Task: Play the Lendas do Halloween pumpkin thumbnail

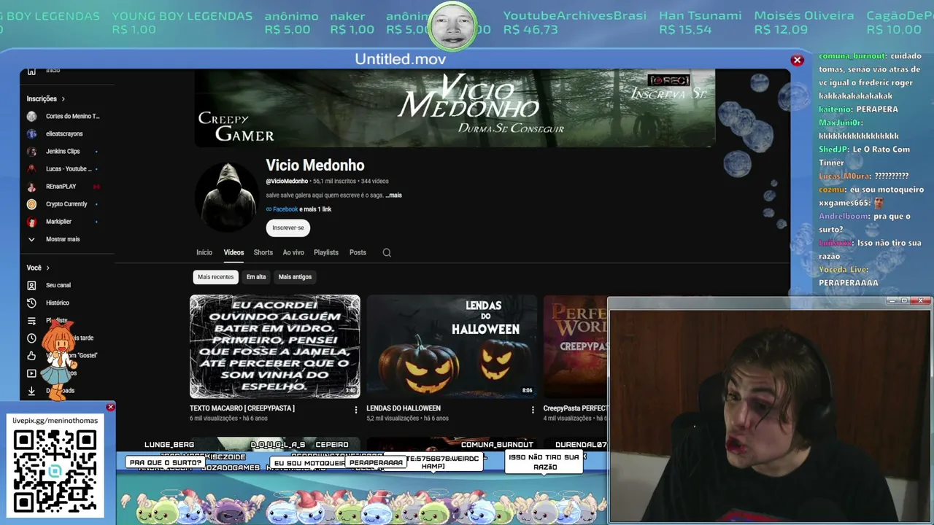Action: (x=452, y=346)
